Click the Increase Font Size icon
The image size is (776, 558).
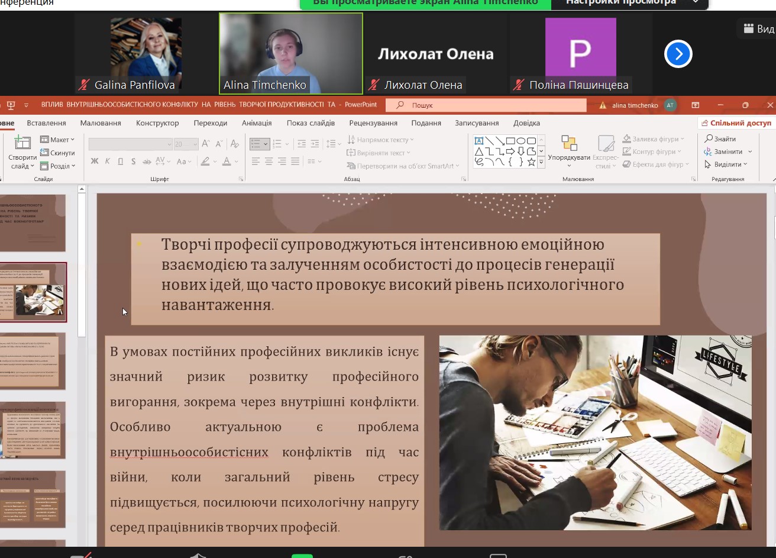tap(206, 144)
